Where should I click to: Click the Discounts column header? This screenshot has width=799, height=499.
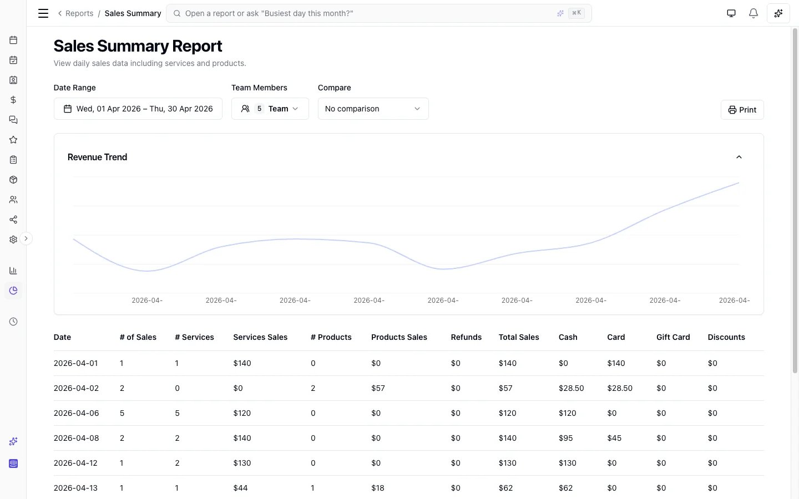pos(726,337)
